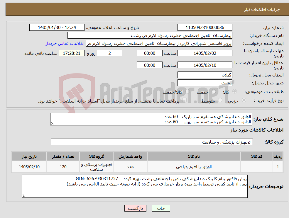Click the ردیف column header
This screenshot has width=289, height=218.
(x=278, y=157)
